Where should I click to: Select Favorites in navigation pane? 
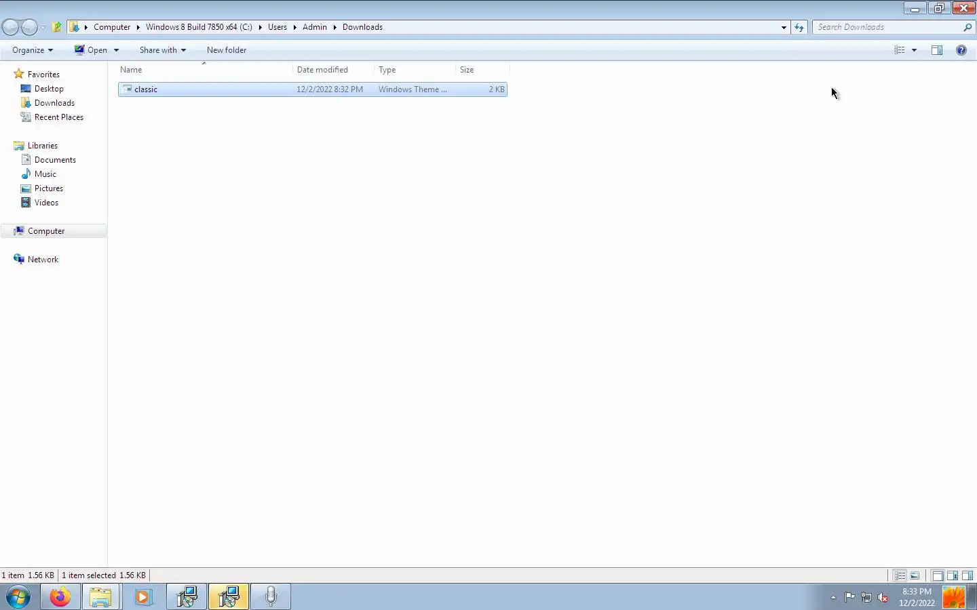tap(43, 75)
